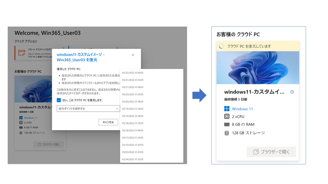
Task: Untick はい、この クラウド PC を復元します checkbox
Action: 59,100
